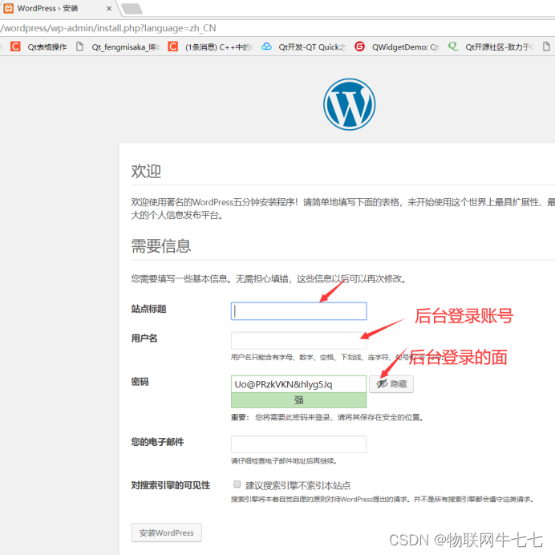Toggle password visibility with 隐藏 button

(x=391, y=384)
